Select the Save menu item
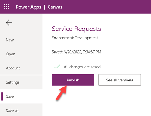151x116 pixels. [21, 96]
